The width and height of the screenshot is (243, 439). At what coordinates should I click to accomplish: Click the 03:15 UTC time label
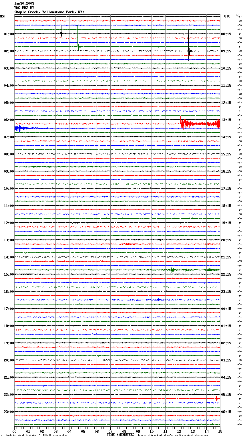pyautogui.click(x=226, y=360)
